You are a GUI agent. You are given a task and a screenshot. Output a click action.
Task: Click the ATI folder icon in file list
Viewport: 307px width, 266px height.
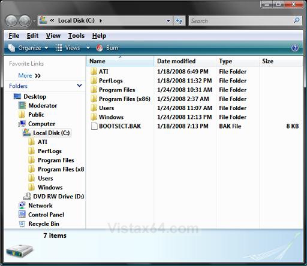point(94,71)
